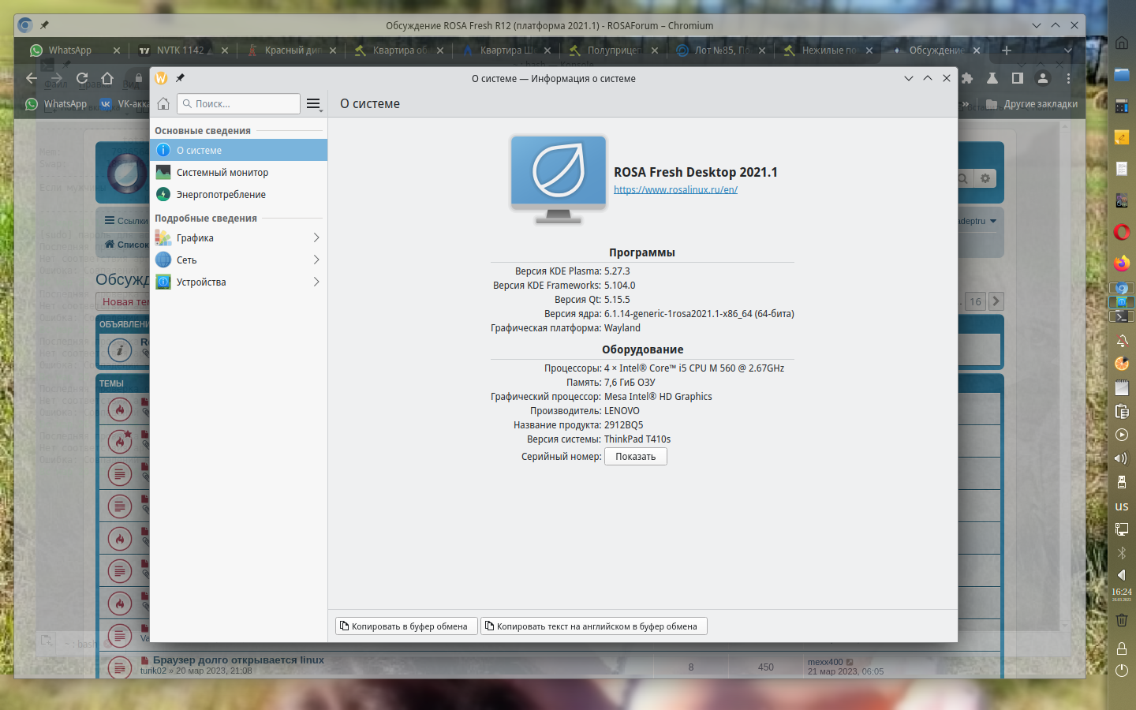Expand the 'Сеть' category chevron
Viewport: 1136px width, 710px height.
(x=316, y=260)
